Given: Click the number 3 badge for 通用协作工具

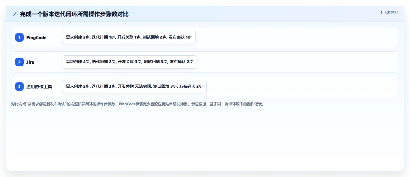Looking at the screenshot, I should 19,87.
